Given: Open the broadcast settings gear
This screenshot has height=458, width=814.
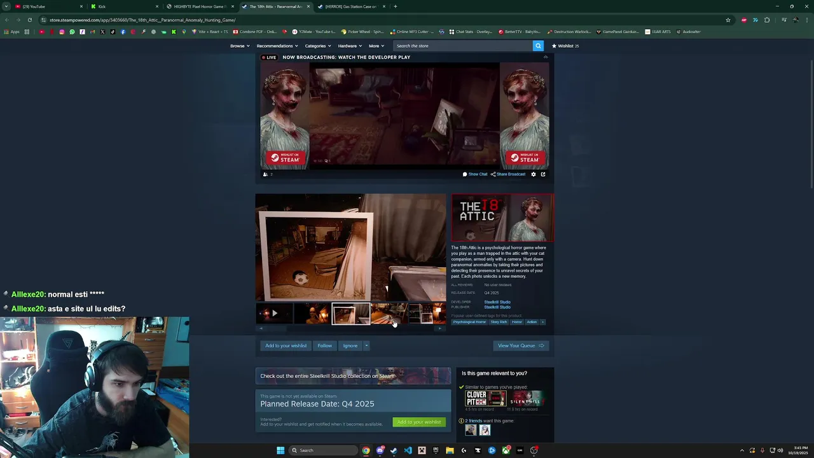Looking at the screenshot, I should (534, 174).
